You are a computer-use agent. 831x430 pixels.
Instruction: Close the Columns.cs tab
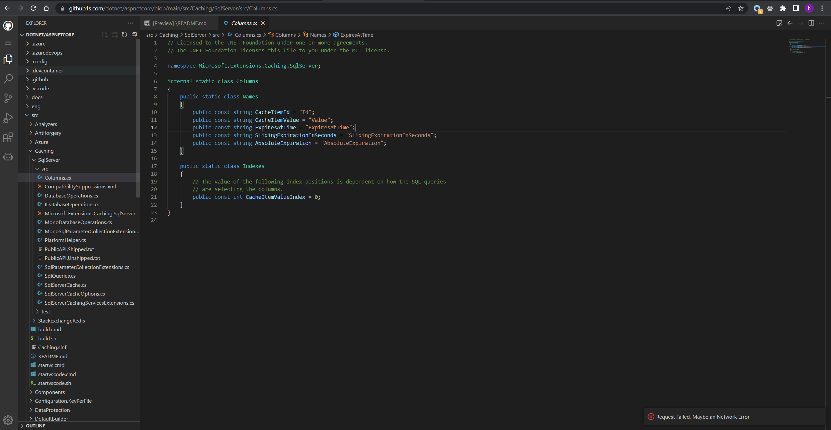[x=263, y=23]
